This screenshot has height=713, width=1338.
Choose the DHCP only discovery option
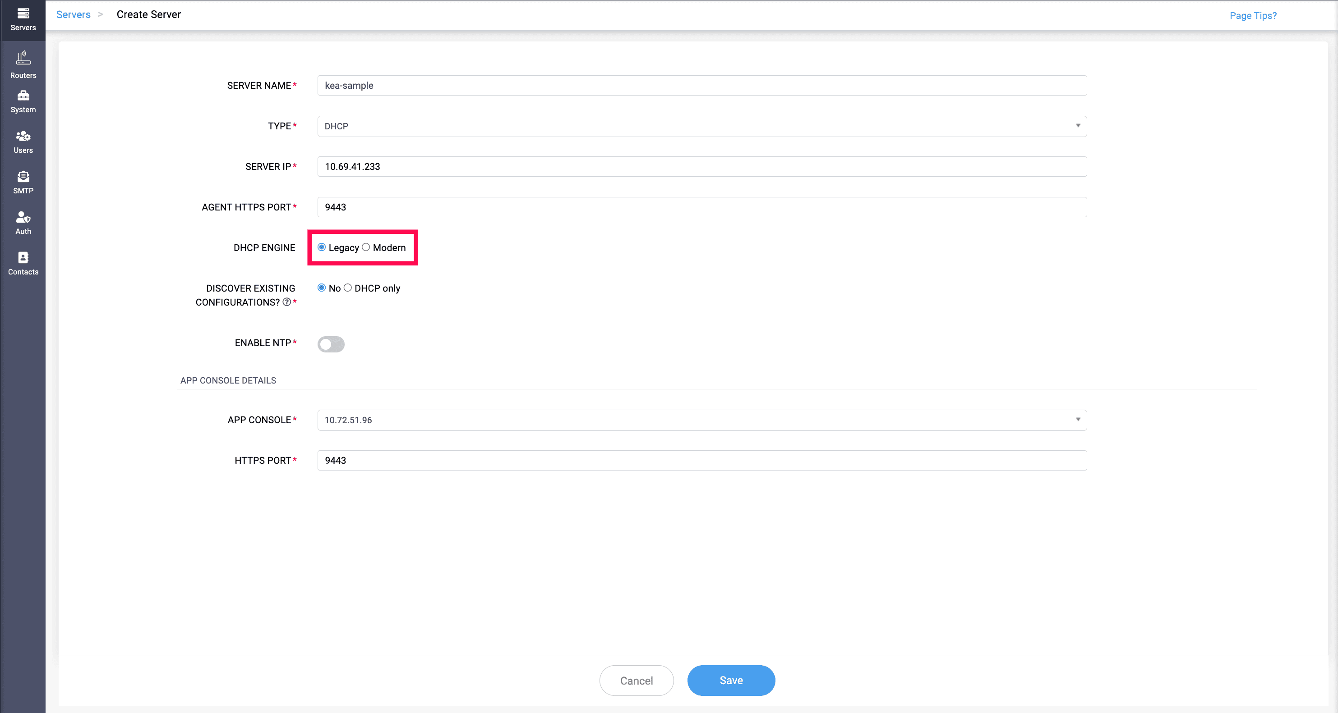point(347,288)
